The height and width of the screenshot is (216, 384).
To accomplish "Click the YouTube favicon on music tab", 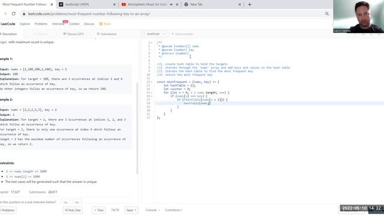I will pyautogui.click(x=124, y=4).
